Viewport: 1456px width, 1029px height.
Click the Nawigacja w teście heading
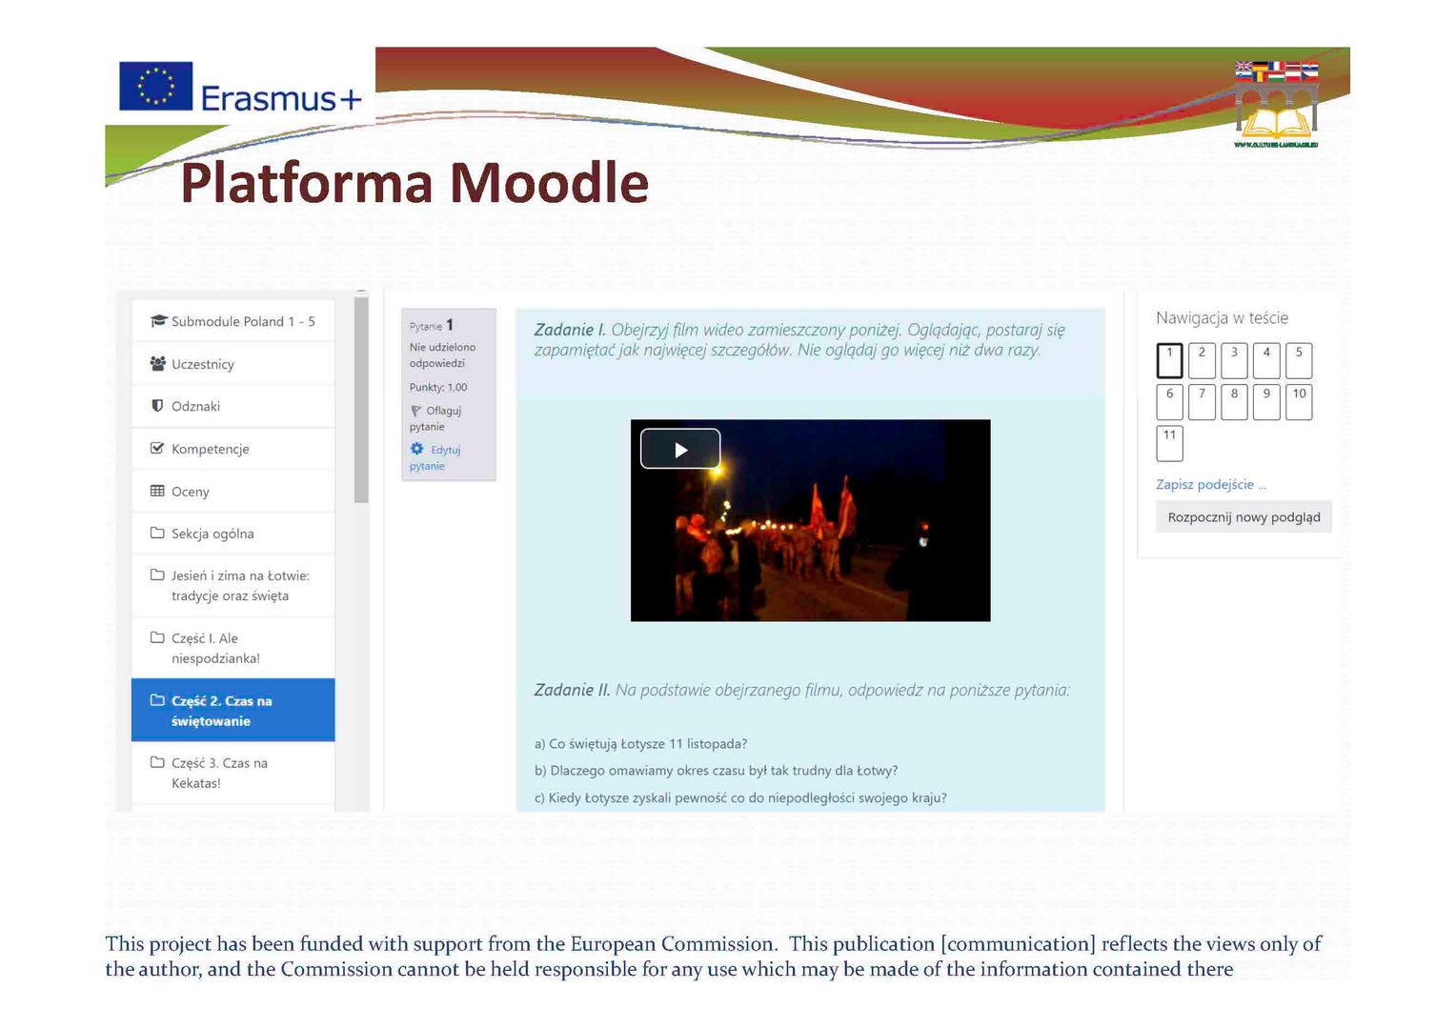point(1222,317)
